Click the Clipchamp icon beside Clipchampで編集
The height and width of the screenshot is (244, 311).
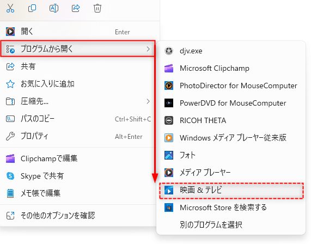tap(10, 158)
